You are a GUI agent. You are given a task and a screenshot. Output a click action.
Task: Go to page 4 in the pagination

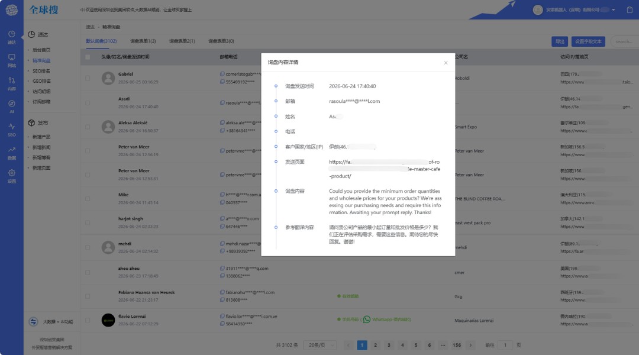point(402,345)
